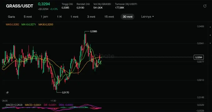Click the rotate icon on the chart
The width and height of the screenshot is (212, 112).
7,92
